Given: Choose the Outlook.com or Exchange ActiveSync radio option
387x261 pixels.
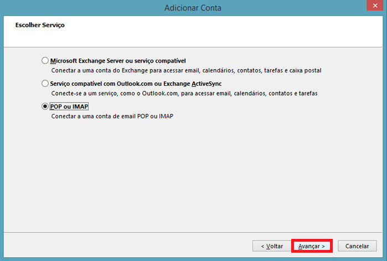Looking at the screenshot, I should coord(45,83).
